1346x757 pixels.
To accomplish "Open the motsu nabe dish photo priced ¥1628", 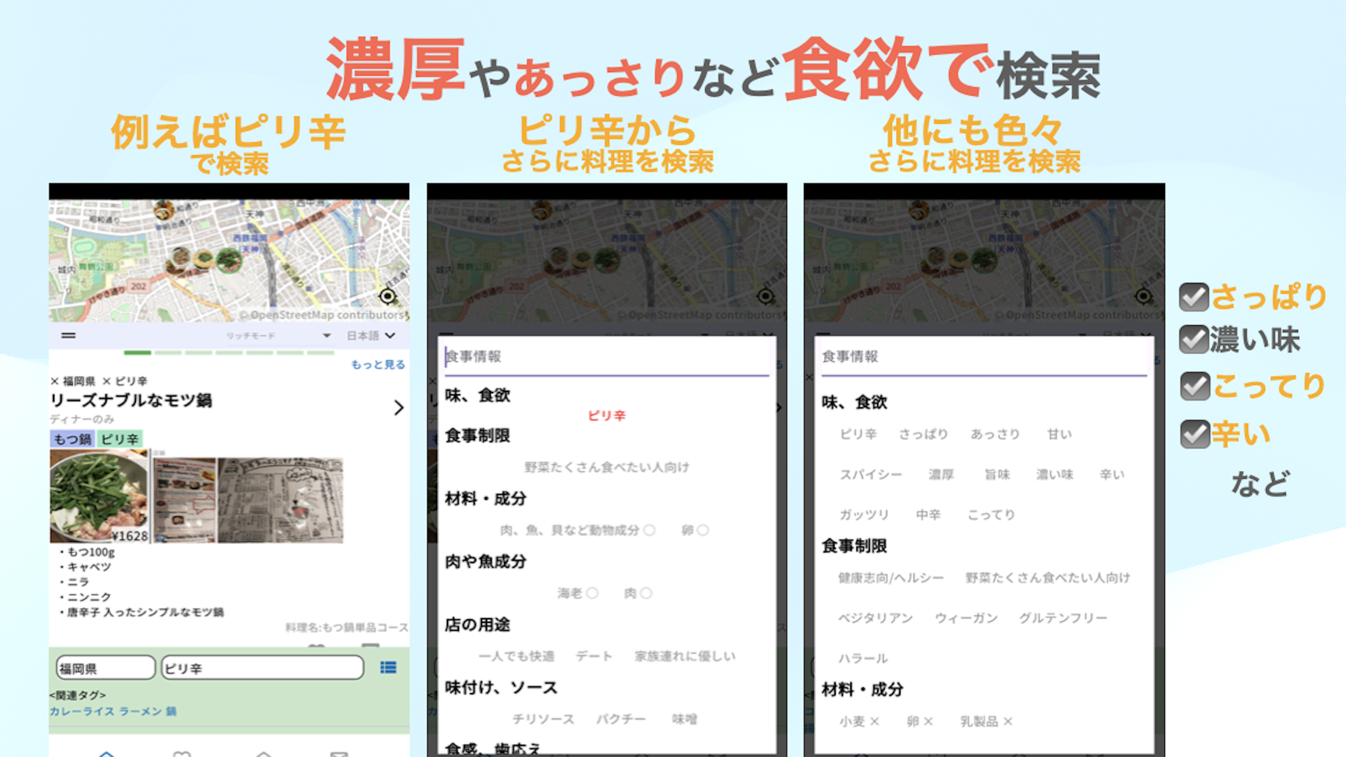I will pos(99,497).
